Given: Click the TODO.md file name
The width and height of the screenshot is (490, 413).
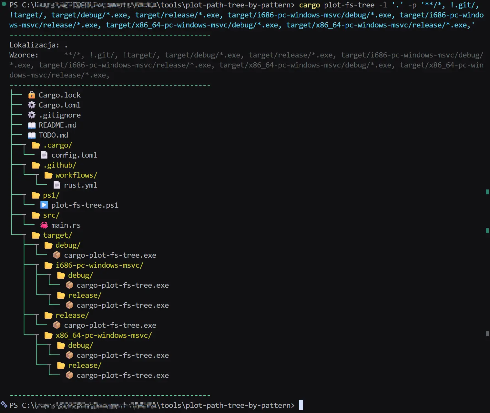Looking at the screenshot, I should (x=54, y=135).
